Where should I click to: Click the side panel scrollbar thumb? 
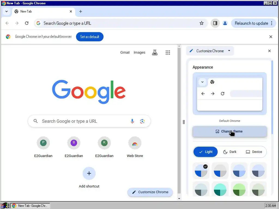point(272,97)
